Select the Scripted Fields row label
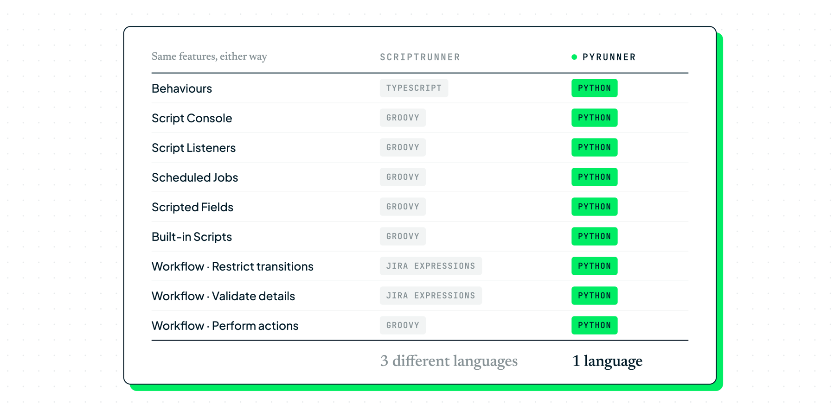The height and width of the screenshot is (417, 840). point(192,207)
